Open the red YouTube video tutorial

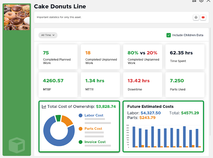pyautogui.click(x=203, y=17)
